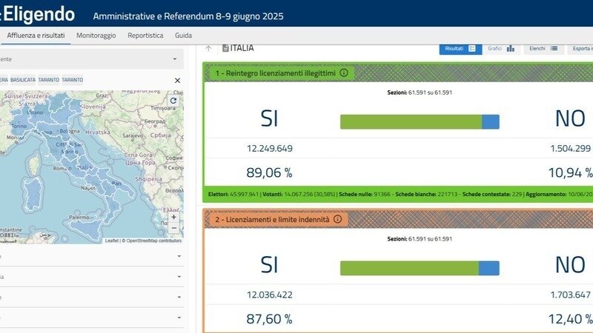Zoom in on the Italy map
Image resolution: width=593 pixels, height=333 pixels.
coord(173,217)
